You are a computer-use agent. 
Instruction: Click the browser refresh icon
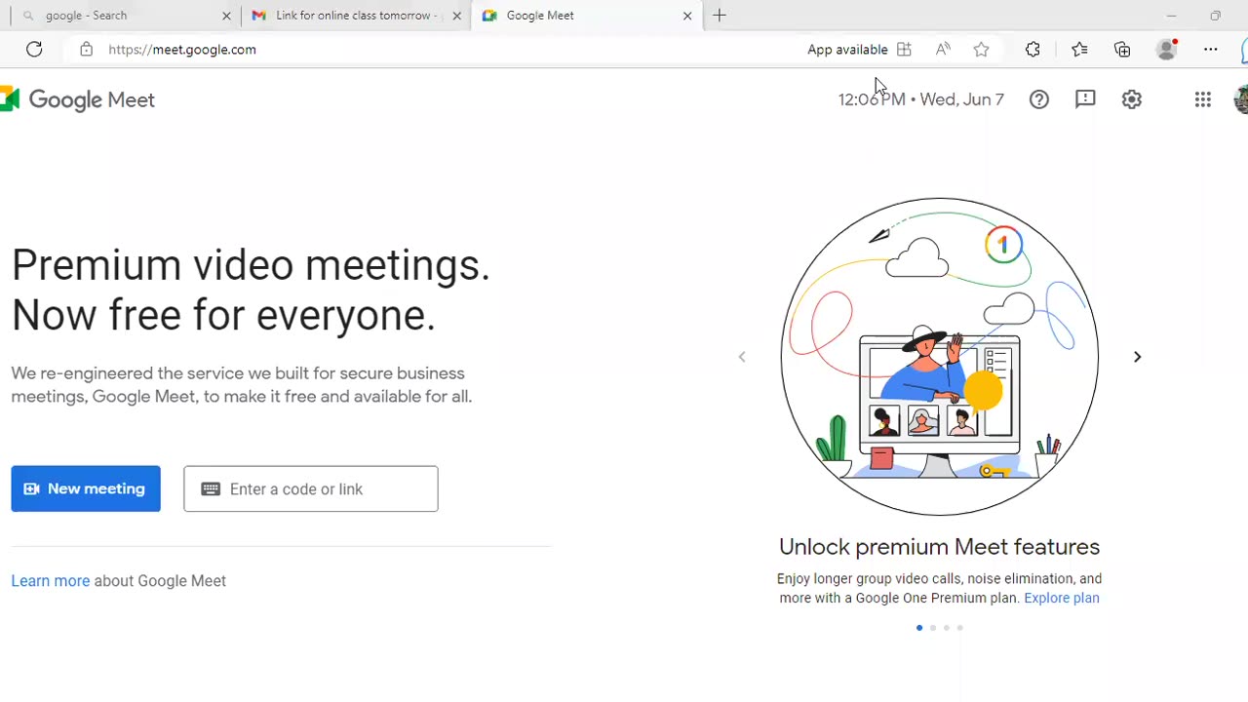point(34,49)
